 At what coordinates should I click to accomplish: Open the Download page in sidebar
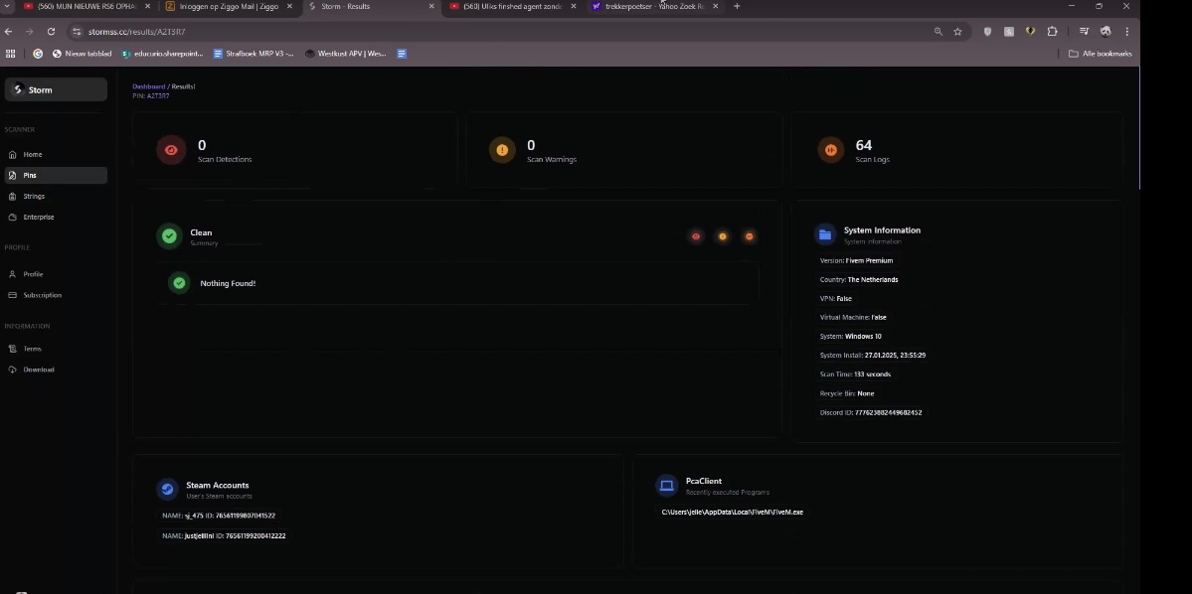39,370
